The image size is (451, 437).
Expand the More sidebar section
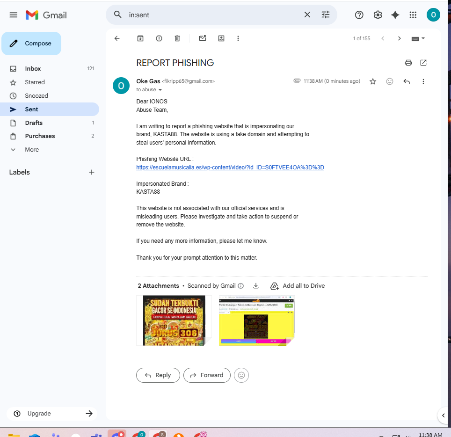[50, 150]
